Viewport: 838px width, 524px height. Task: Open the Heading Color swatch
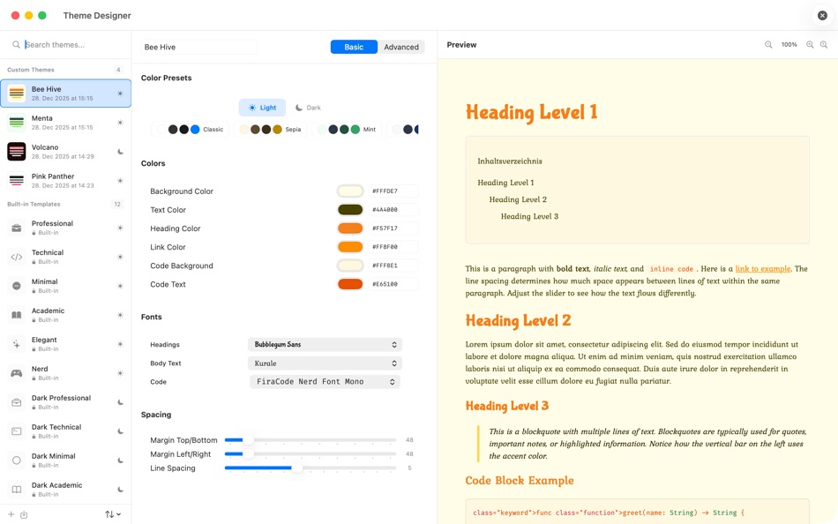[x=350, y=228]
